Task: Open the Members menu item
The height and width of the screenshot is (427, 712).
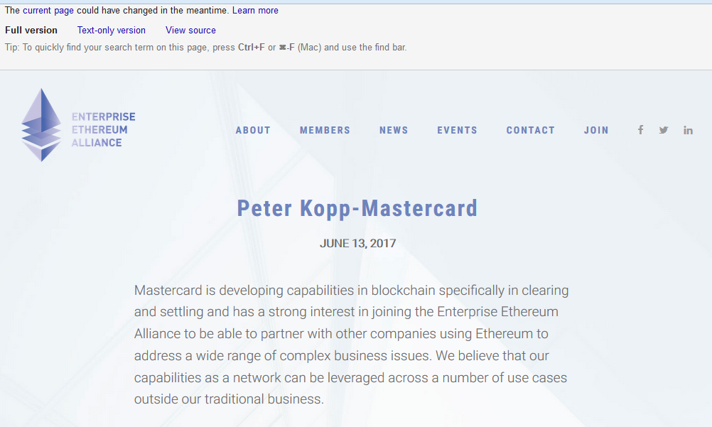Action: point(325,130)
